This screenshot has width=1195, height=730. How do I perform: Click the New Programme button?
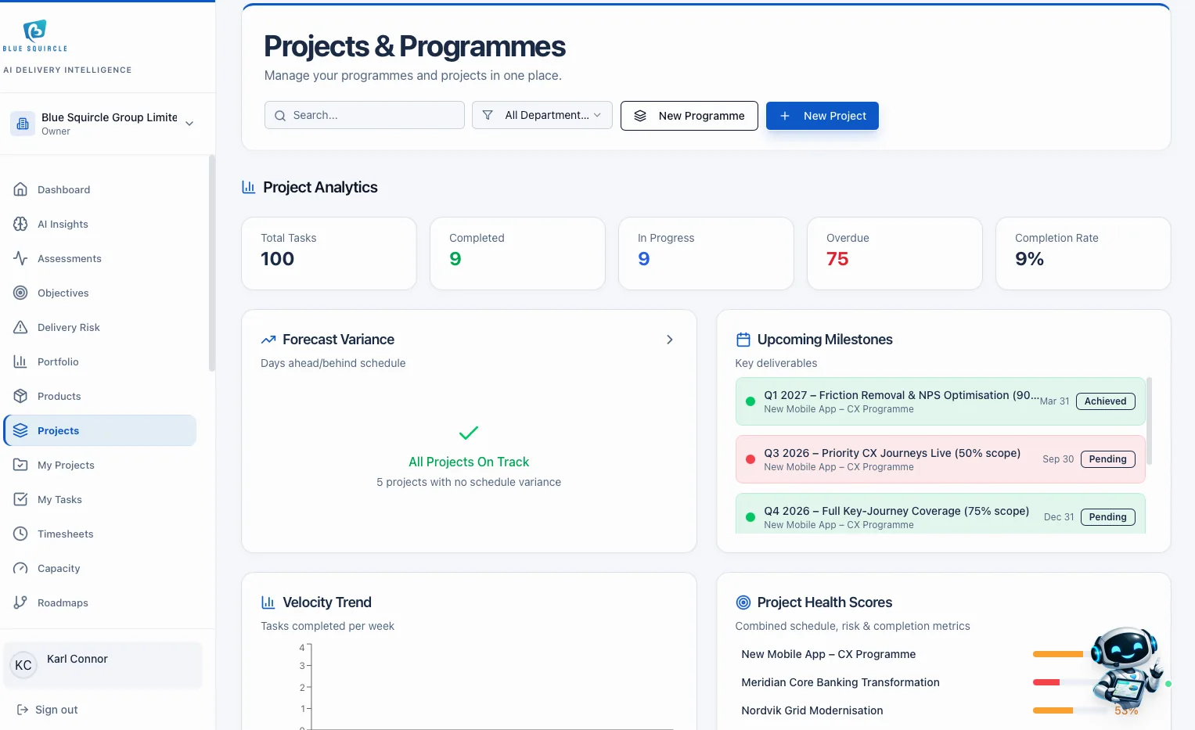689,116
